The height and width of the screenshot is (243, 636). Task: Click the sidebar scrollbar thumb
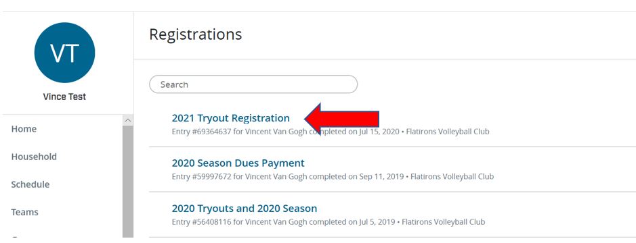pos(128,181)
